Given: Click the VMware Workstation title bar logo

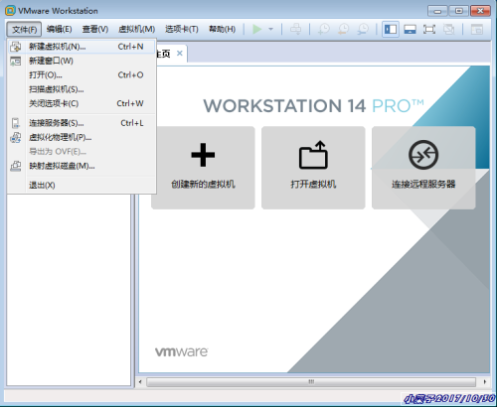Looking at the screenshot, I should click(10, 11).
